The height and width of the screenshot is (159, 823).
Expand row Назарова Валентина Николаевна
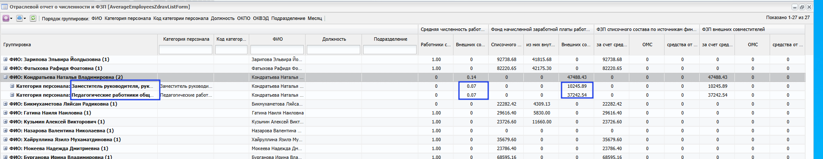[x=6, y=131]
